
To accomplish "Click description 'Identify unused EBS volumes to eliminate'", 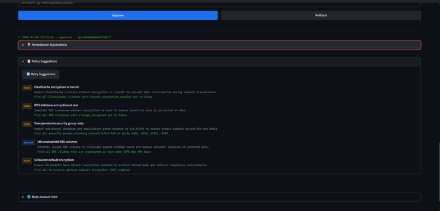I will pyautogui.click(x=123, y=147).
